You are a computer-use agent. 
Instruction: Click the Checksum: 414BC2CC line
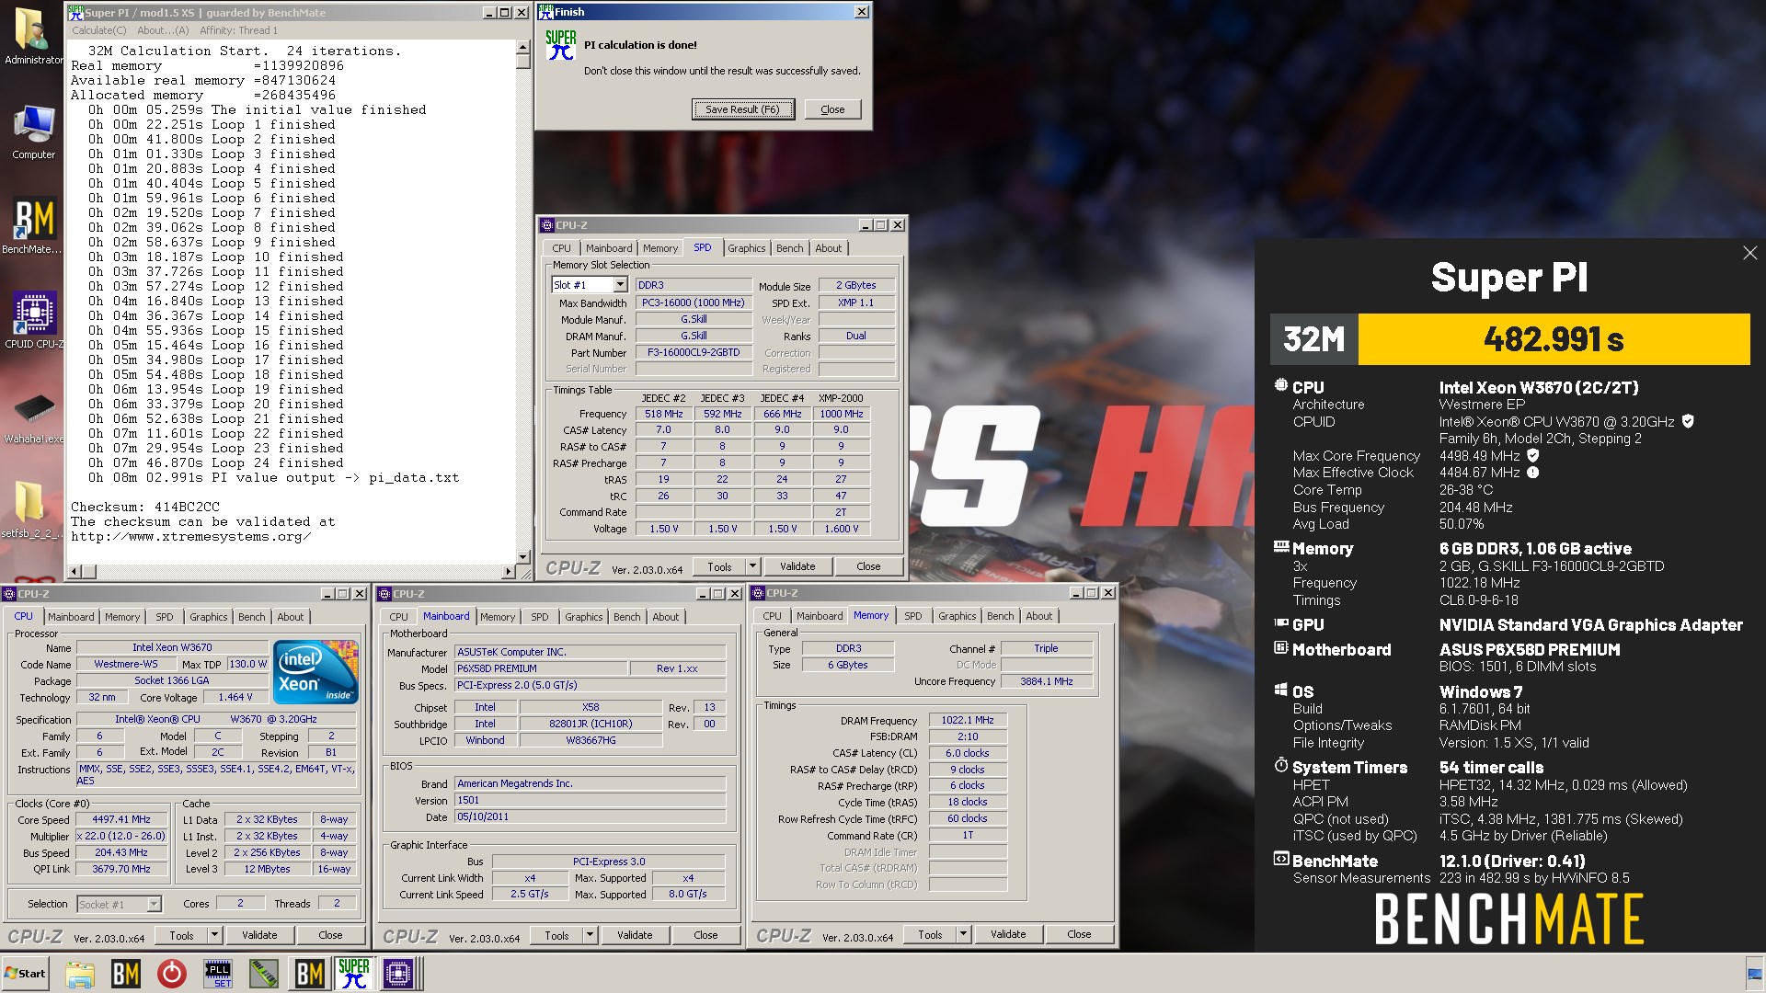(145, 507)
